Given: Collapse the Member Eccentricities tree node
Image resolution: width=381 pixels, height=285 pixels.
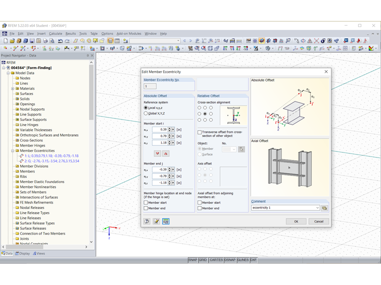Looking at the screenshot, I should (x=13, y=150).
